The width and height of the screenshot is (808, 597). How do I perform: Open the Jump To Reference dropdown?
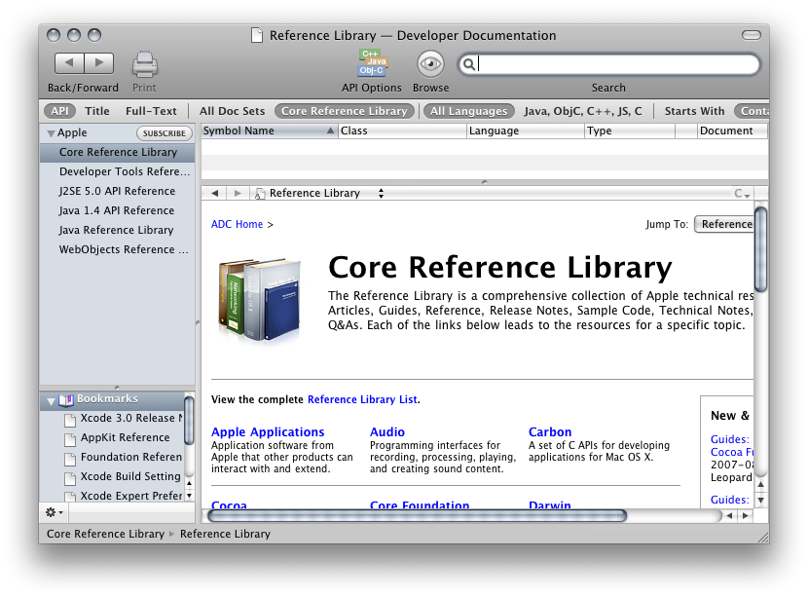[724, 224]
